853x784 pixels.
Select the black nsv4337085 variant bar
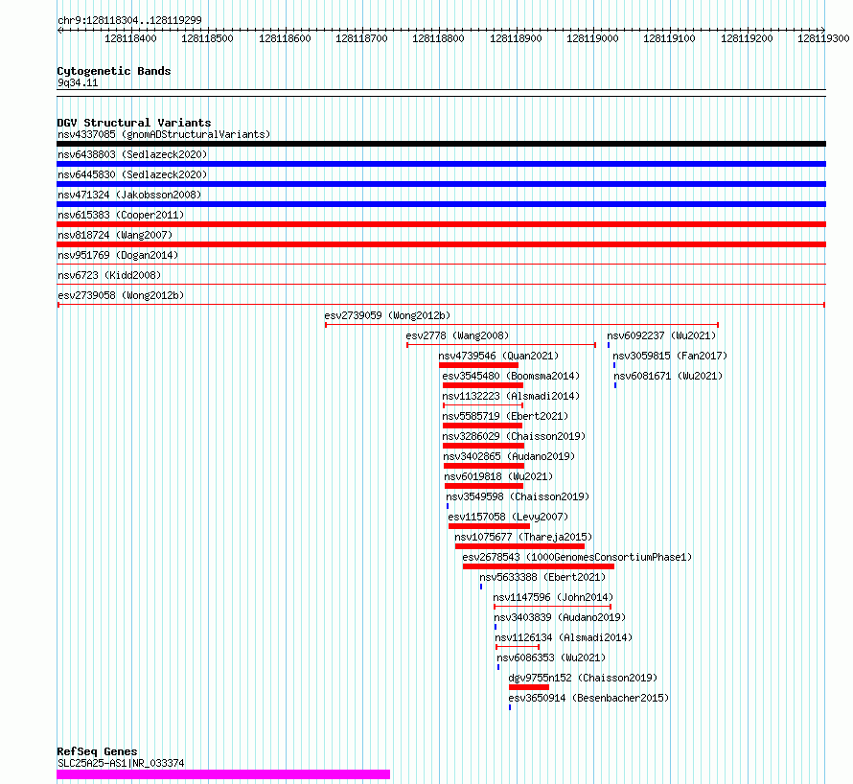(x=441, y=144)
